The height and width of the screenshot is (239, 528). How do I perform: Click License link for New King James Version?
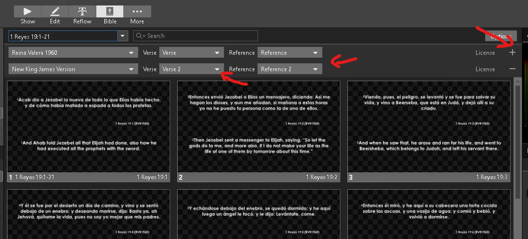click(x=485, y=69)
